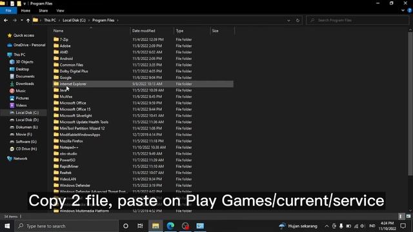Click the vertical scrollbar of file list
The image size is (413, 232).
pyautogui.click(x=410, y=103)
